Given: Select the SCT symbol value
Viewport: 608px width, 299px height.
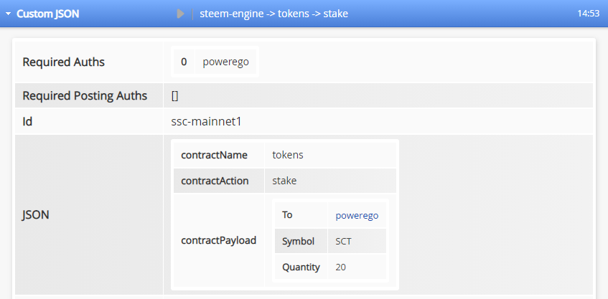Looking at the screenshot, I should click(343, 242).
